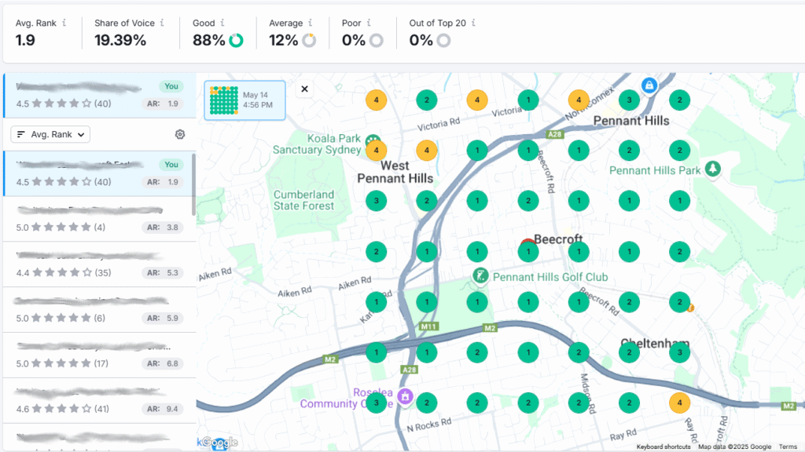Click the Roselea Community Centre purple marker
This screenshot has height=452, width=805.
pos(405,395)
